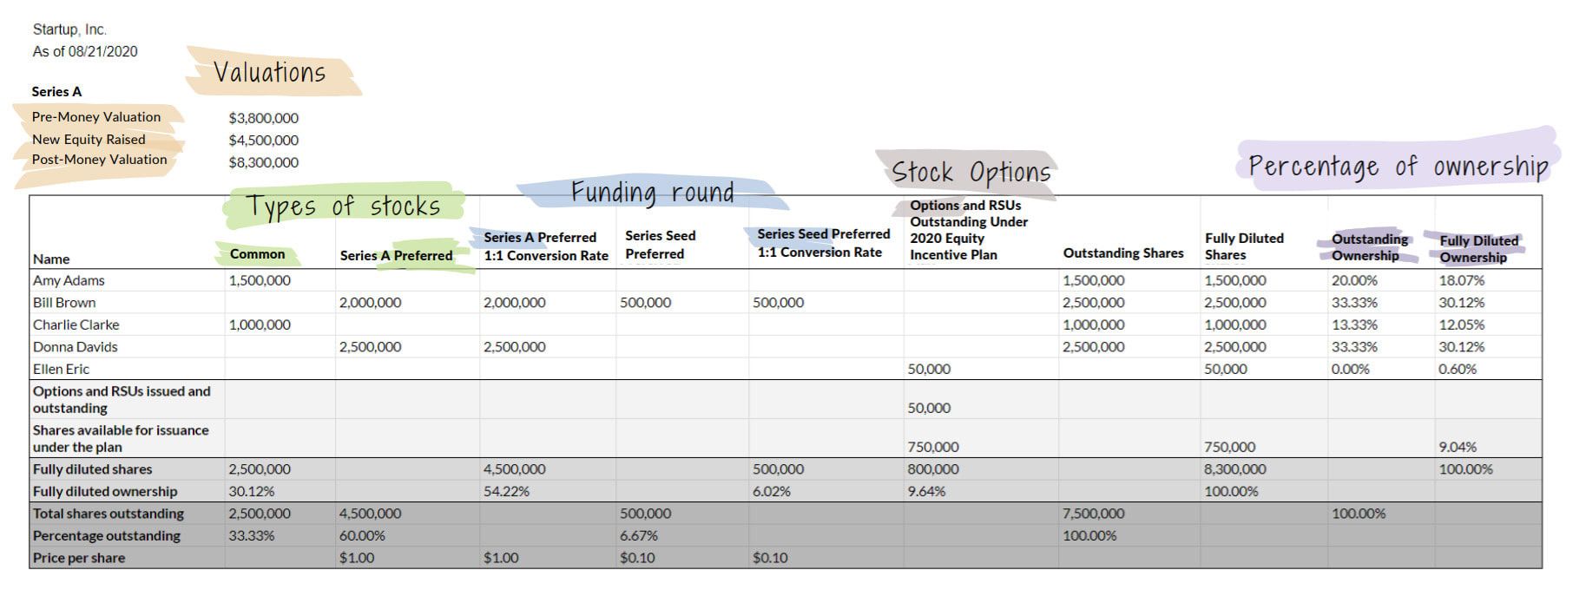Select Ellen Eric's 0.00% outstanding ownership
This screenshot has height=603, width=1586.
pyautogui.click(x=1350, y=369)
